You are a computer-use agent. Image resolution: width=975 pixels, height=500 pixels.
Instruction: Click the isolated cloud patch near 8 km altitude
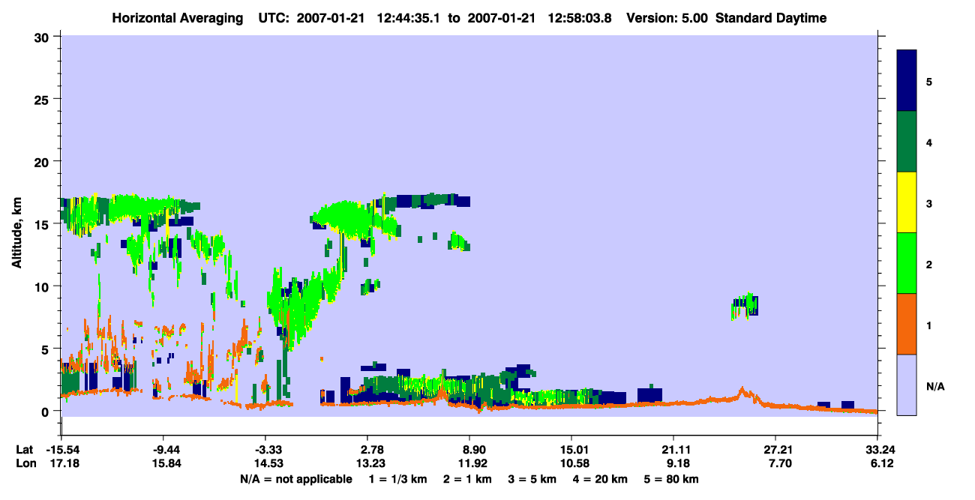tap(745, 306)
